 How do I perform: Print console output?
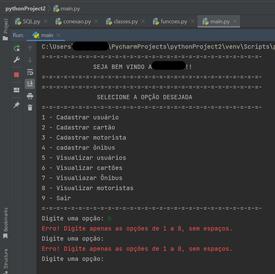(x=30, y=96)
